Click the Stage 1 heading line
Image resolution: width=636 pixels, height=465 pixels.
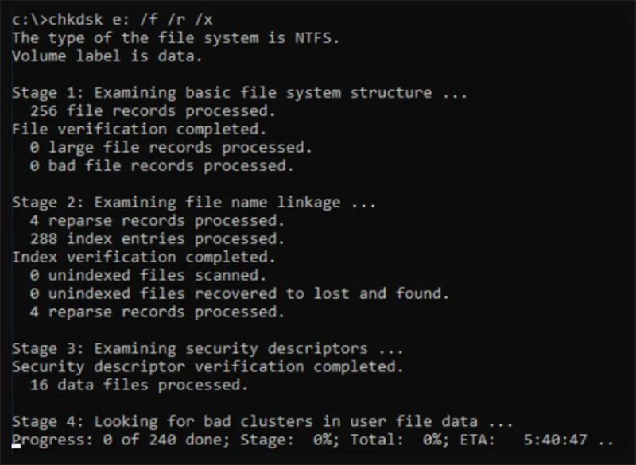click(240, 93)
